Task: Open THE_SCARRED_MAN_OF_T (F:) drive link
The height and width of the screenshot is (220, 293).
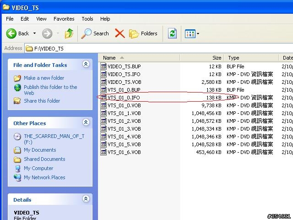Action: pos(54,139)
